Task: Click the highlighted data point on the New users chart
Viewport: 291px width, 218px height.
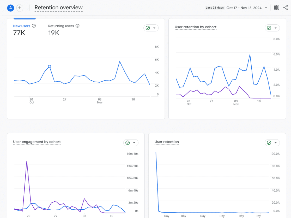Action: (49, 67)
